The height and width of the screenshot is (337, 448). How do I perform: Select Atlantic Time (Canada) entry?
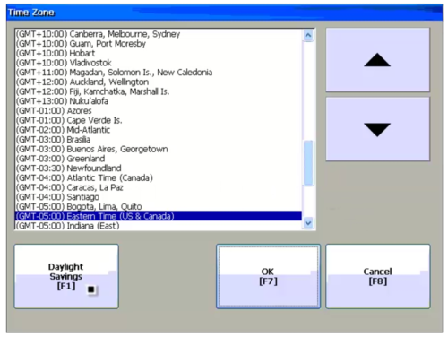click(159, 177)
